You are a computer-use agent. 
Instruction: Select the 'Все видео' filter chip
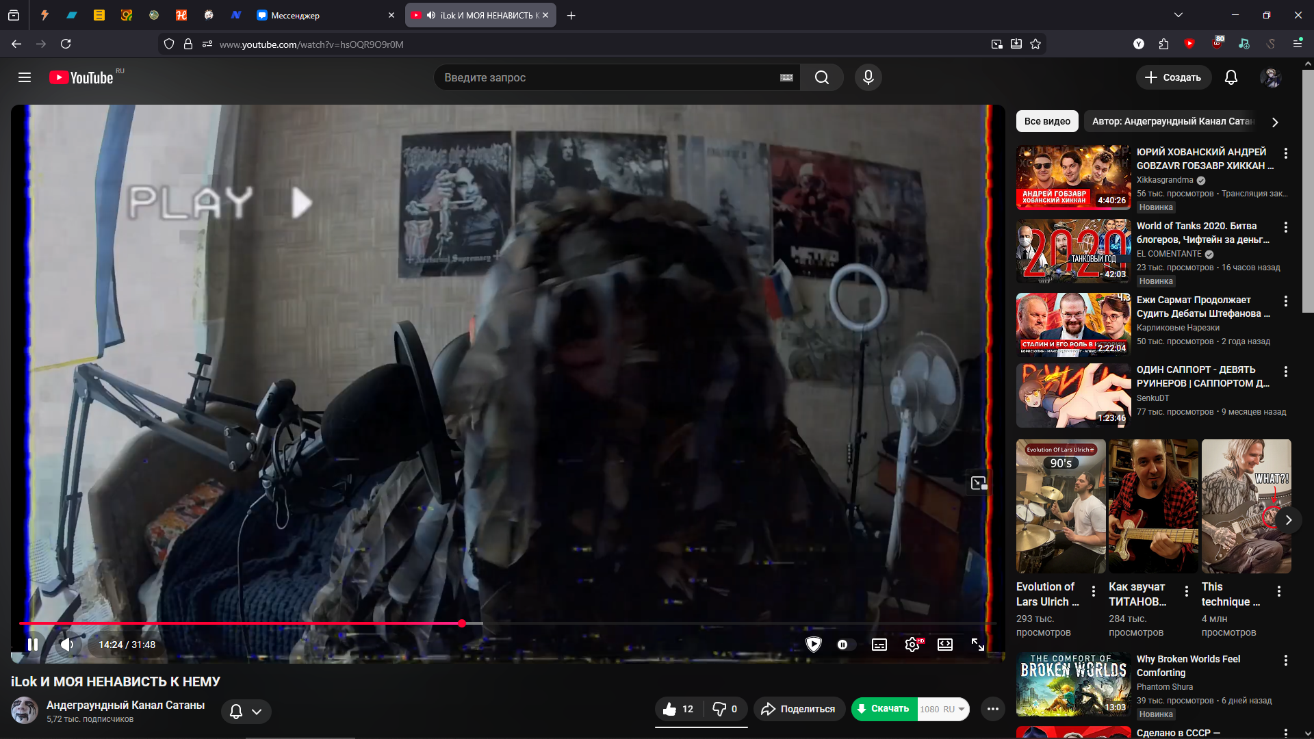click(1047, 121)
